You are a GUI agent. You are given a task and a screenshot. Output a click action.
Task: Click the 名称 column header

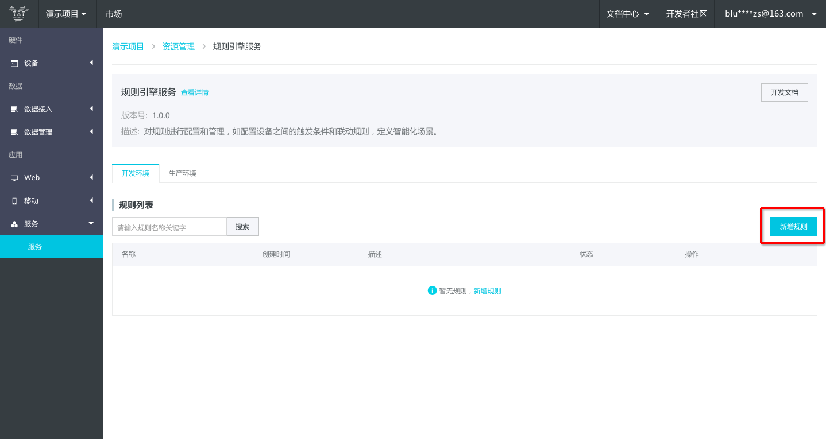pos(129,254)
